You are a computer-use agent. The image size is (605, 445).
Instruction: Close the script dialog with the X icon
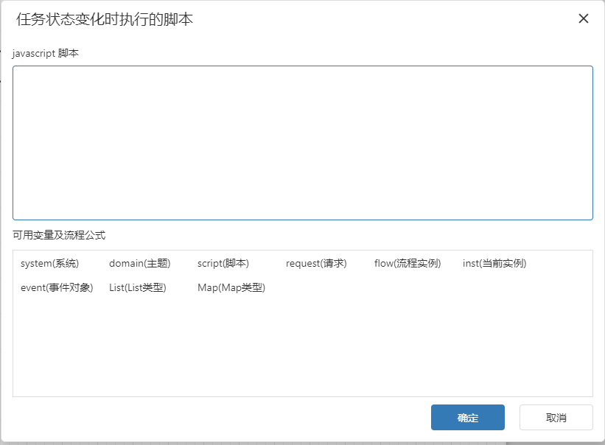pos(584,19)
